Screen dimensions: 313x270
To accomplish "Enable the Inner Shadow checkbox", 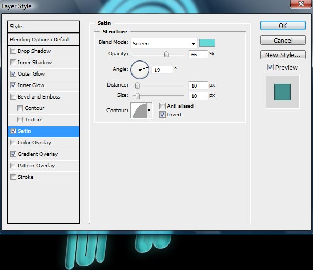I will point(13,63).
